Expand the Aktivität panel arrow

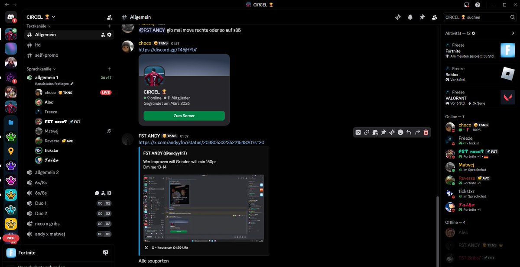pos(513,33)
